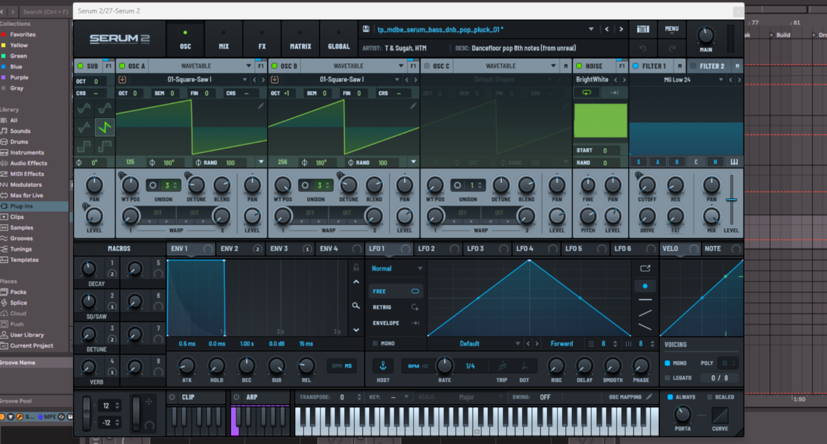This screenshot has width=827, height=444.
Task: Enable LEGATO in the voicing section
Action: pyautogui.click(x=667, y=378)
